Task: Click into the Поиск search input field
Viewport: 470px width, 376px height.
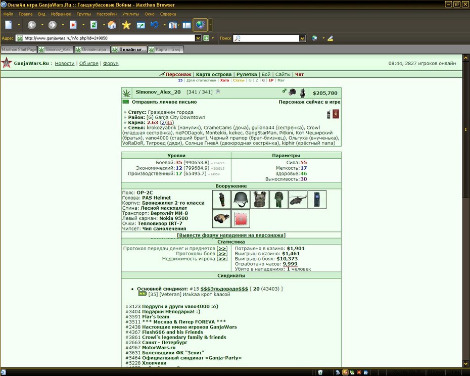Action: (x=266, y=38)
